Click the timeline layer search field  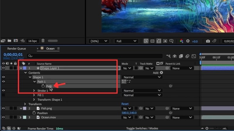(95, 56)
